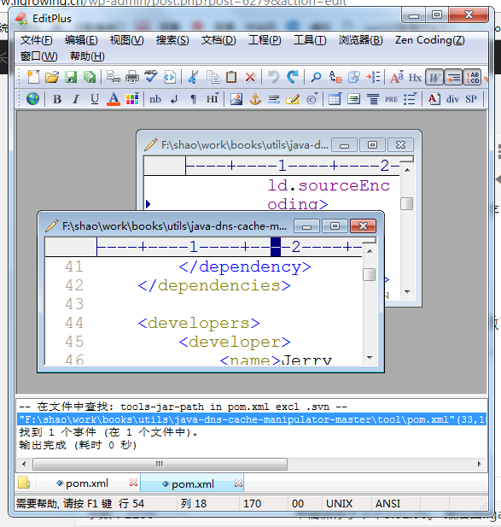Image resolution: width=501 pixels, height=527 pixels.
Task: View in browser with globe icon
Action: (x=33, y=99)
